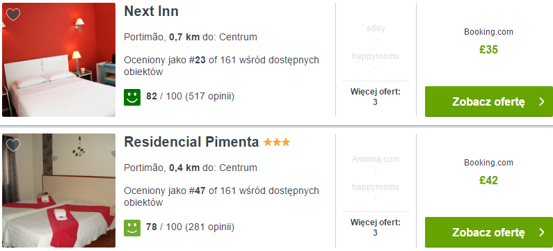Select the £35 Booking.com price
553x251 pixels.
coord(488,49)
